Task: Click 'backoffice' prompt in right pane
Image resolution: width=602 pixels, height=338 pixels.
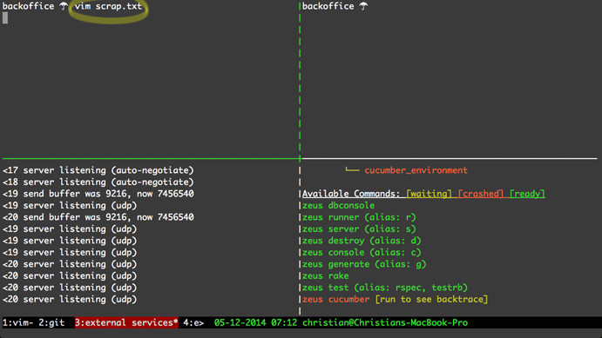Action: tap(328, 6)
